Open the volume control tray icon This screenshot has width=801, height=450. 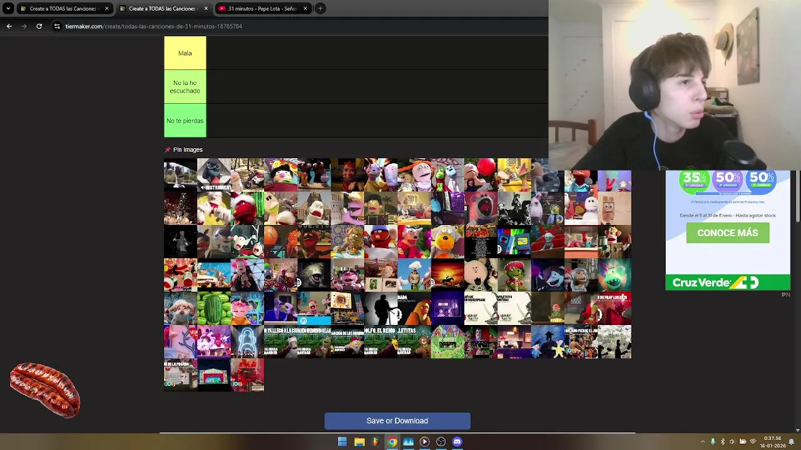click(732, 442)
